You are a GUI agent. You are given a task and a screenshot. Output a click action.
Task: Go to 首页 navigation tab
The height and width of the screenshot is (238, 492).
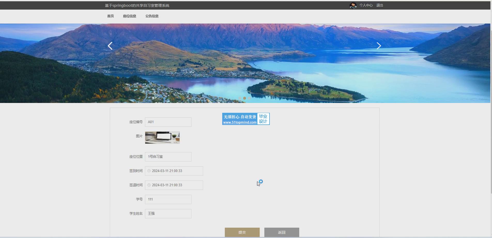111,16
